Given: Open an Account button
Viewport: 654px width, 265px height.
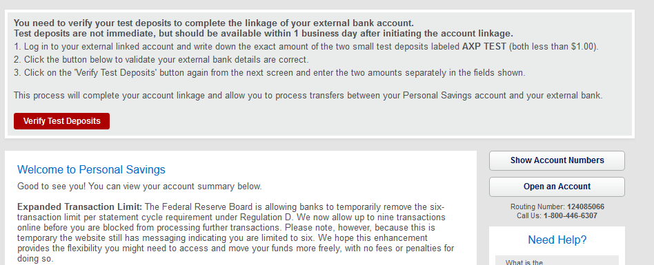Looking at the screenshot, I should point(557,187).
